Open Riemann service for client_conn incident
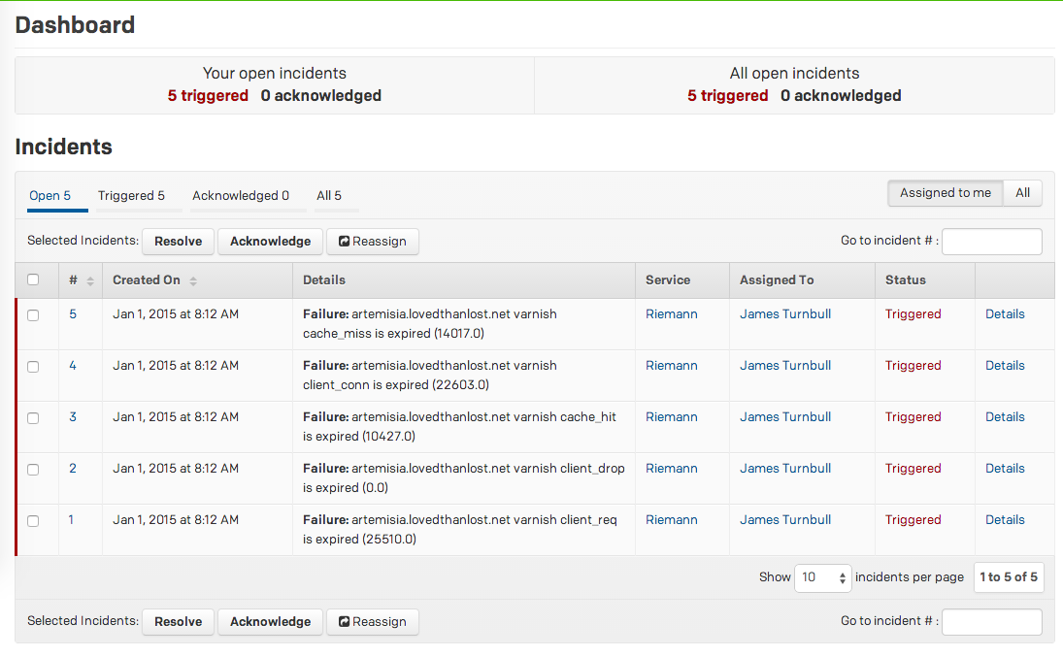The height and width of the screenshot is (657, 1063). point(671,366)
